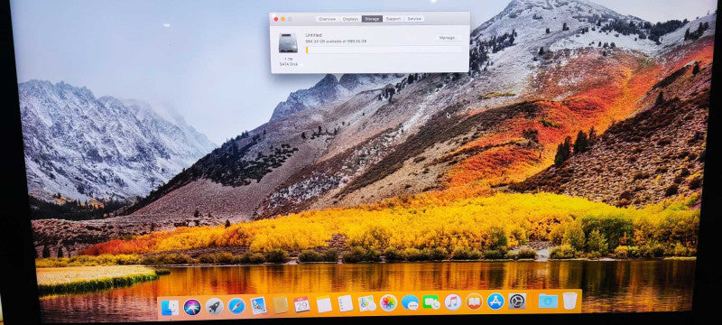Open the Contacts book icon
This screenshot has width=722, height=325.
coord(280,305)
